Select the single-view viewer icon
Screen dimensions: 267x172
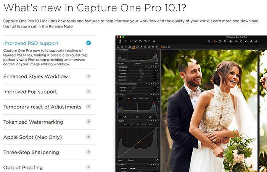pos(166,47)
